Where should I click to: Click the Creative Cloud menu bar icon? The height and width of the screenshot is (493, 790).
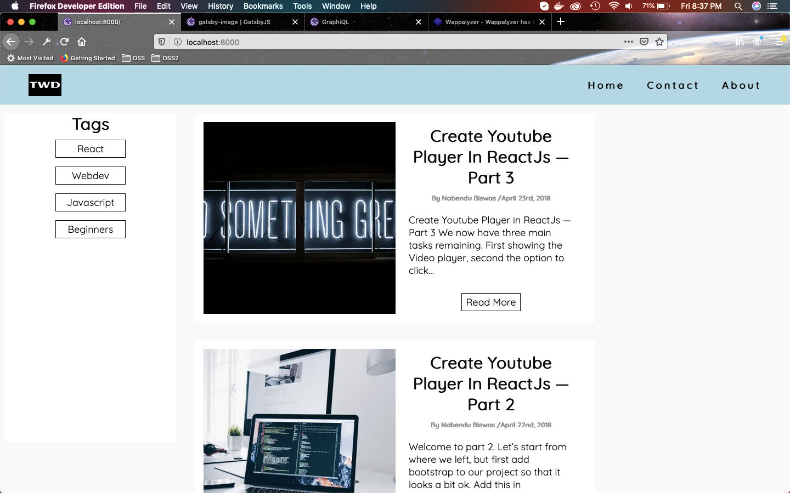pos(575,6)
